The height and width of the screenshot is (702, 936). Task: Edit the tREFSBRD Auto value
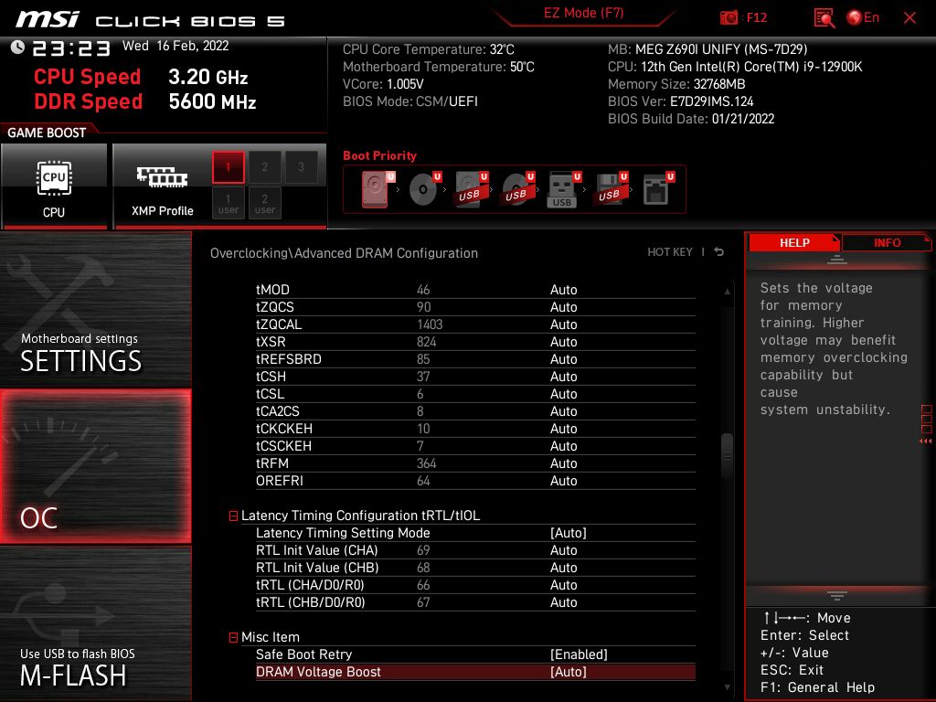click(x=563, y=359)
